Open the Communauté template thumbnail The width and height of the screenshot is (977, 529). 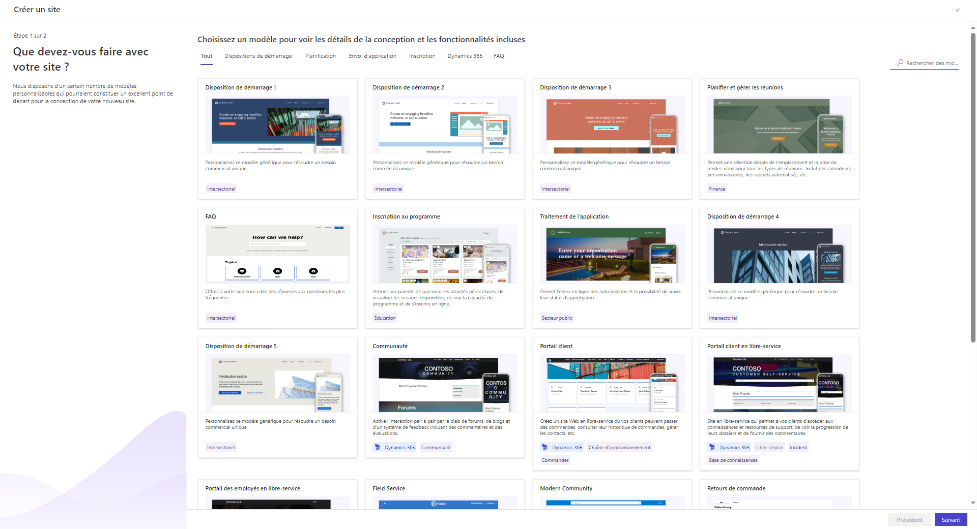tap(445, 384)
